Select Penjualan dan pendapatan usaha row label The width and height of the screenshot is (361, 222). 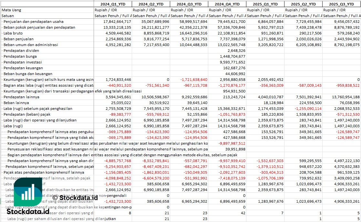coord(33,22)
